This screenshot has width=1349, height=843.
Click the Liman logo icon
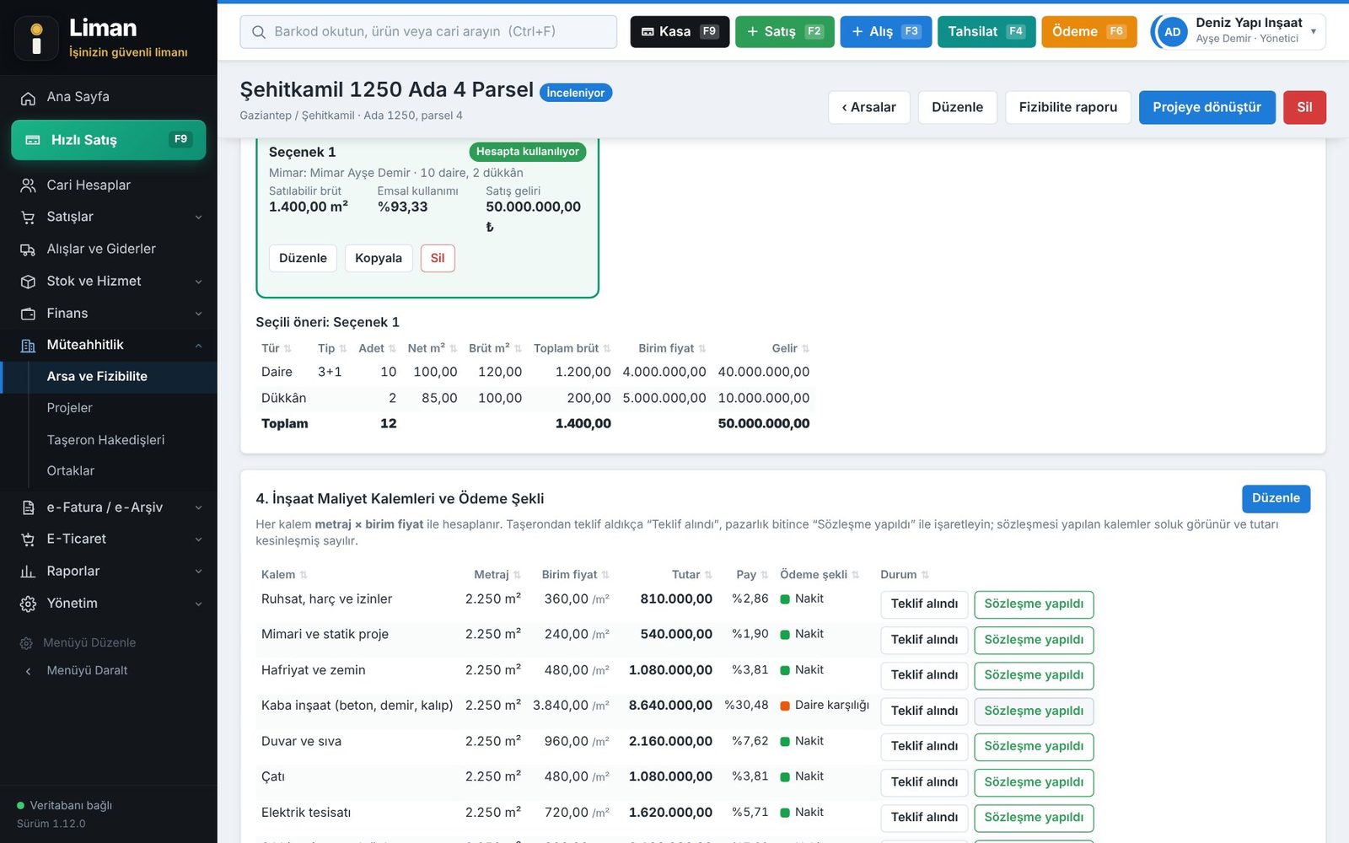pyautogui.click(x=36, y=39)
